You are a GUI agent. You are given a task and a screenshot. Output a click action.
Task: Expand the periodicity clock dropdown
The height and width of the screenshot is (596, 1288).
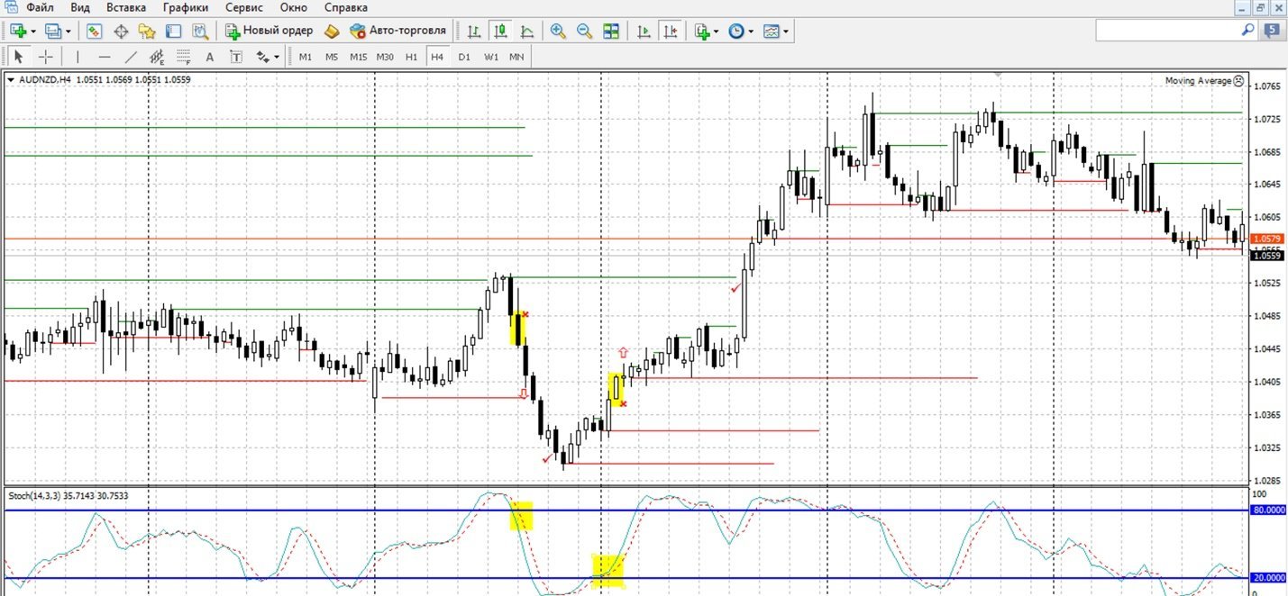coord(741,31)
